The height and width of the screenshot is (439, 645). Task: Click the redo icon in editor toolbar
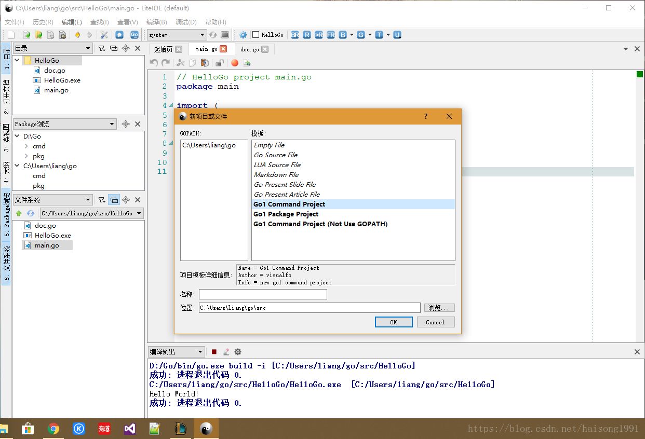point(166,63)
